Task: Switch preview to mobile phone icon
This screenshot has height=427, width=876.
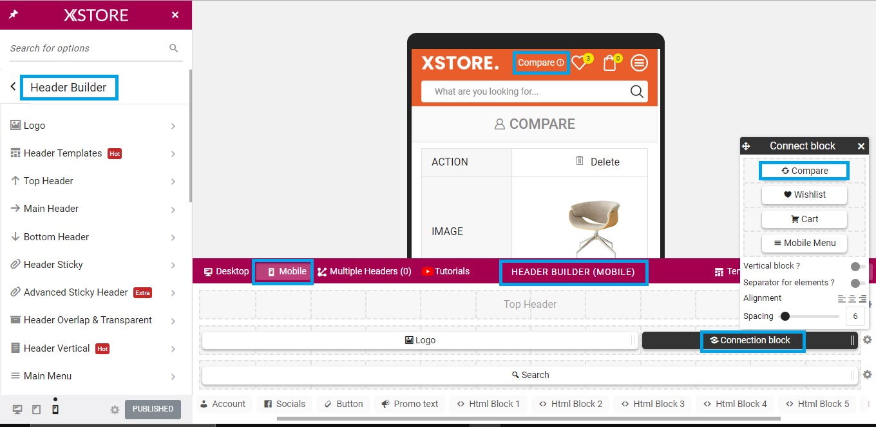Action: pyautogui.click(x=55, y=409)
